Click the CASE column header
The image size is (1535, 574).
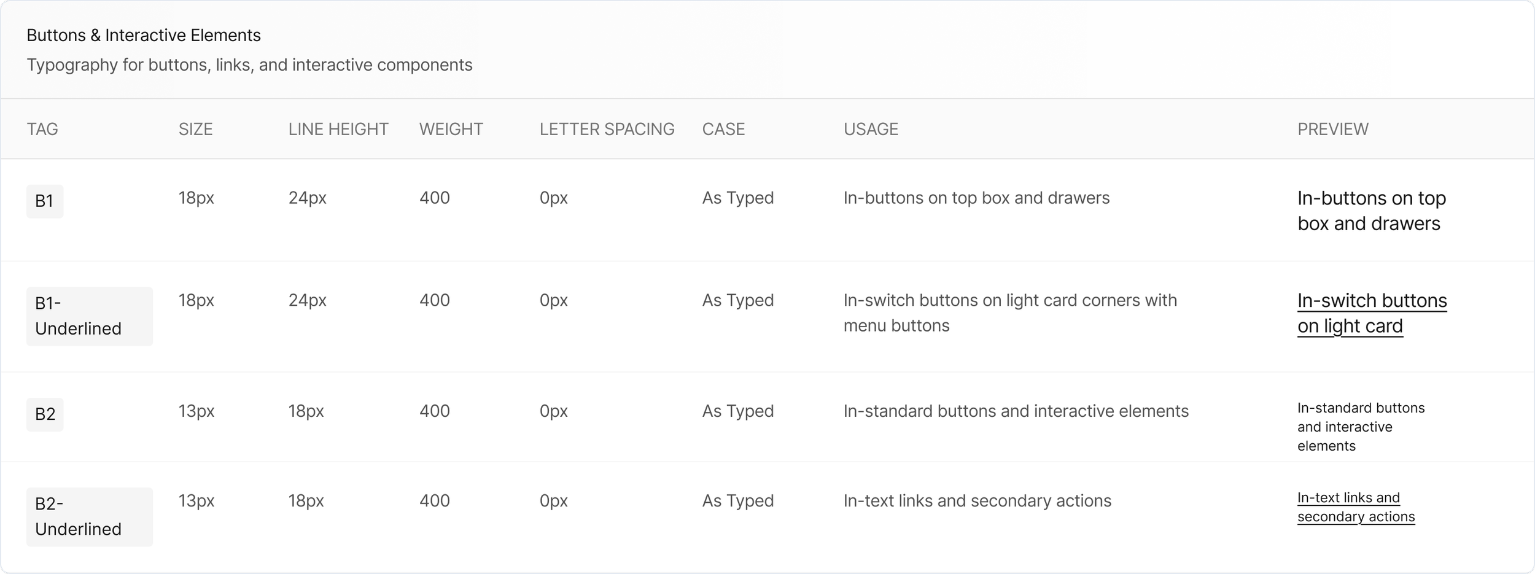pos(723,130)
